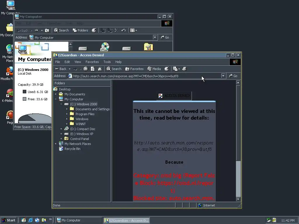Click the Start button

9,220
